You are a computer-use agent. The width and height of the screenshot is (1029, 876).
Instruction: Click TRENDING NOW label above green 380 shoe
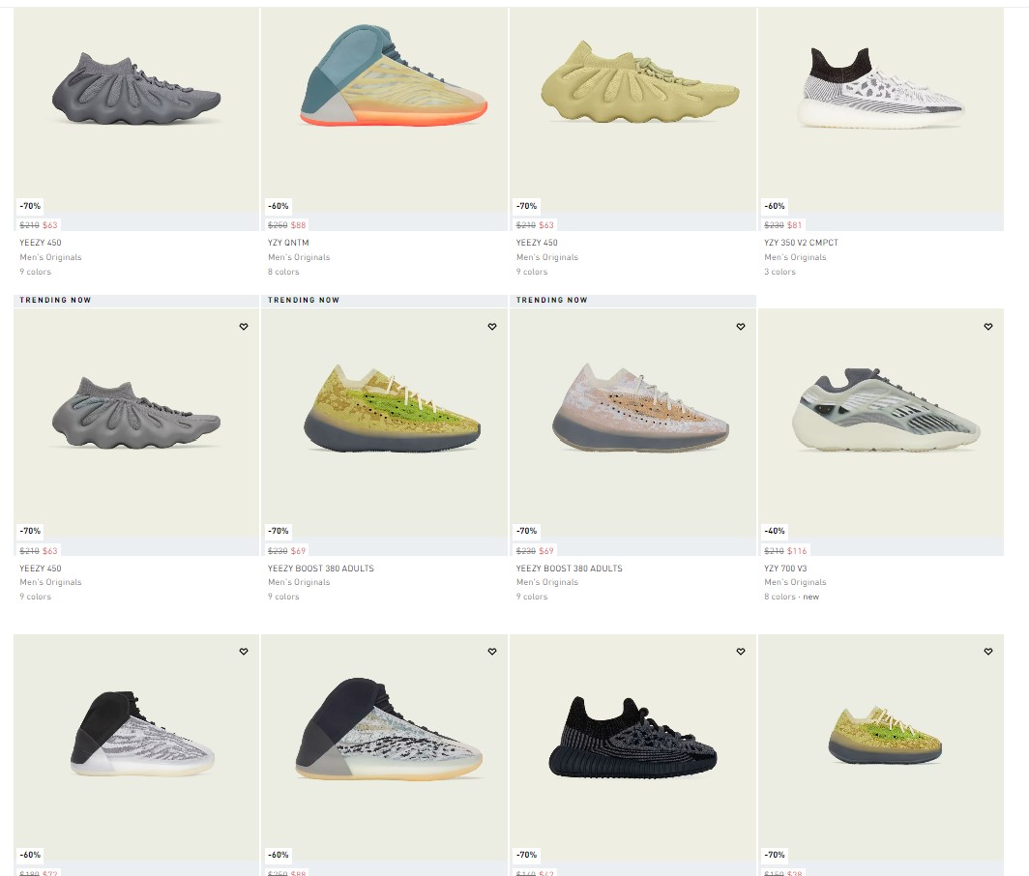point(304,300)
